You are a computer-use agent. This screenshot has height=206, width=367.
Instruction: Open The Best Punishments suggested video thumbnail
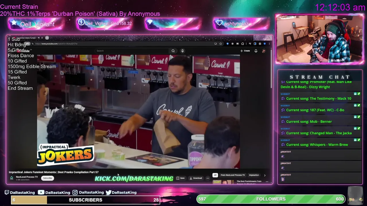point(223,182)
